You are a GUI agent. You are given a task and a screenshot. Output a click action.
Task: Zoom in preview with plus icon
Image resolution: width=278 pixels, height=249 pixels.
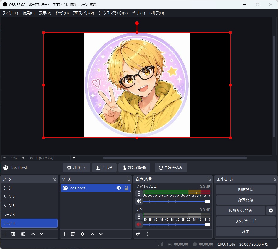coord(23,158)
